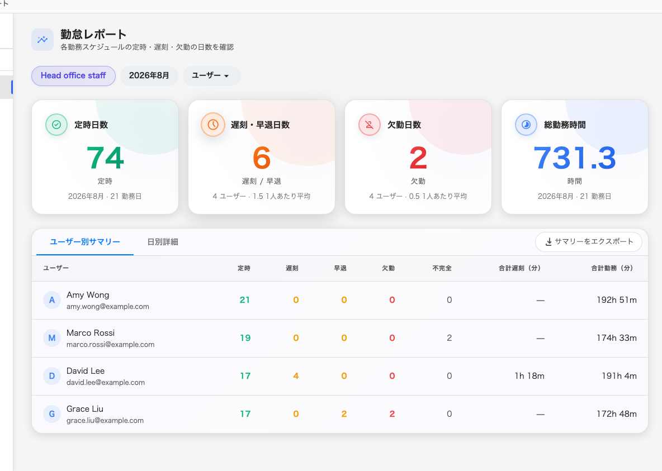The height and width of the screenshot is (471, 662).
Task: Click the 定時日数 card showing 74
Action: (105, 157)
